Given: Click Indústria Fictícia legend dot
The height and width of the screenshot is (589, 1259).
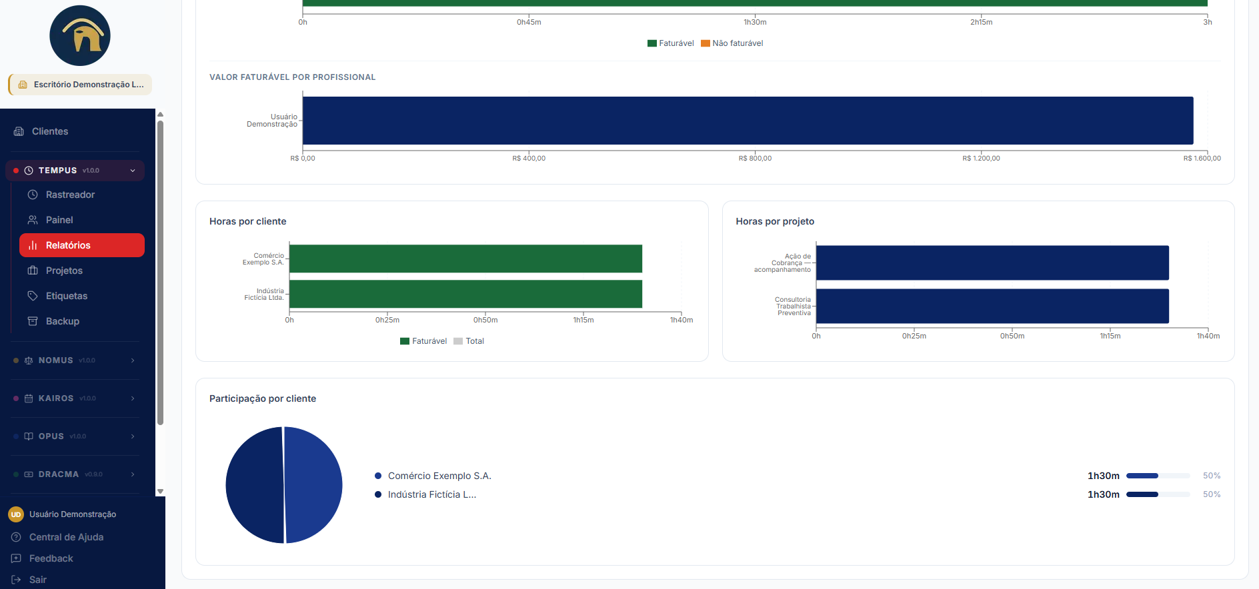Looking at the screenshot, I should pyautogui.click(x=378, y=494).
